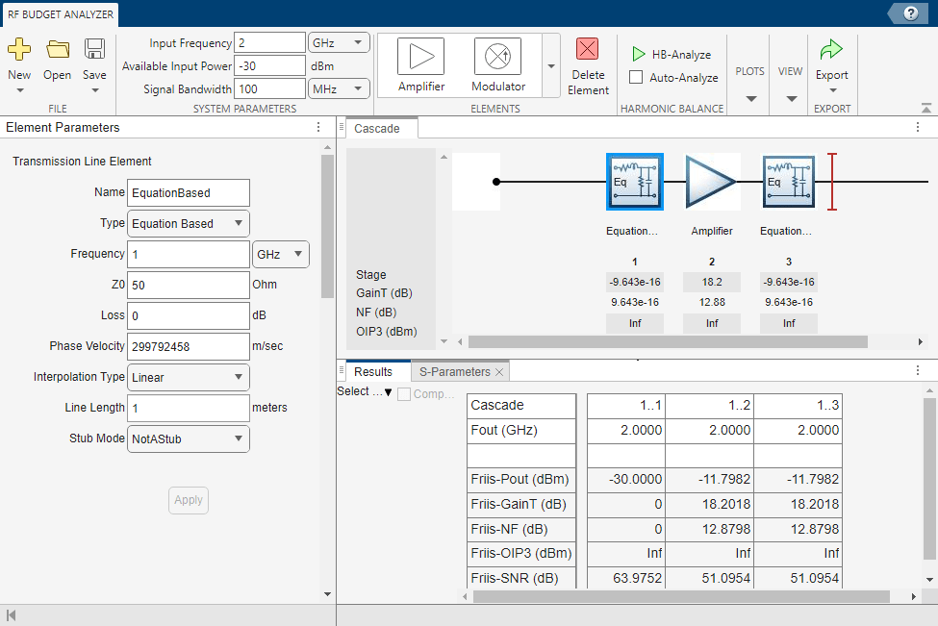Screen dimensions: 938x626
Task: Run HB-Analyze
Action: pos(672,55)
